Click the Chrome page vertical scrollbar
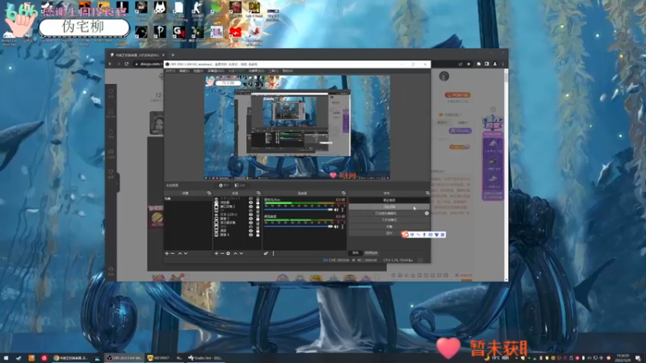 pos(506,175)
